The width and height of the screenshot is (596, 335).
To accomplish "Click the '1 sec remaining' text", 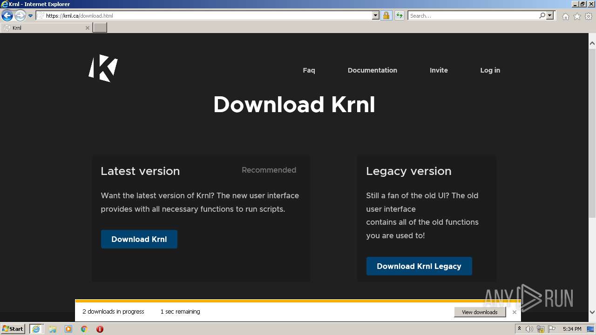I will pos(180,312).
